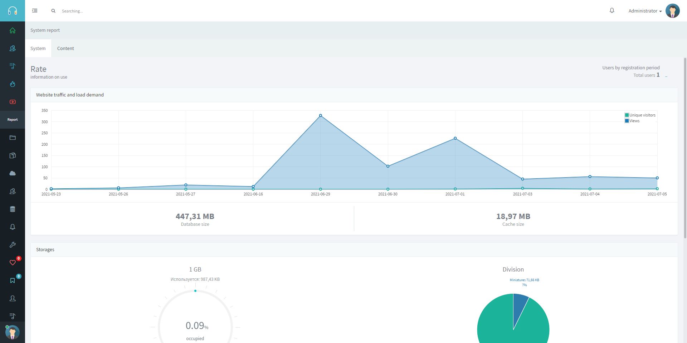Click the red video player sidebar icon
Viewport: 687px width, 343px height.
tap(13, 102)
